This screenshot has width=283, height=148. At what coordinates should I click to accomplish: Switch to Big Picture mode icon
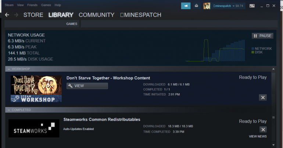[x=252, y=6]
